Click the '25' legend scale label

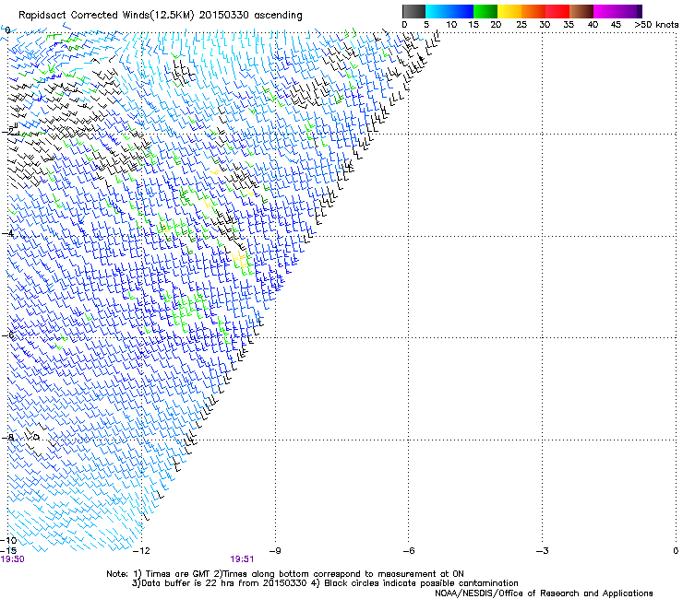521,25
